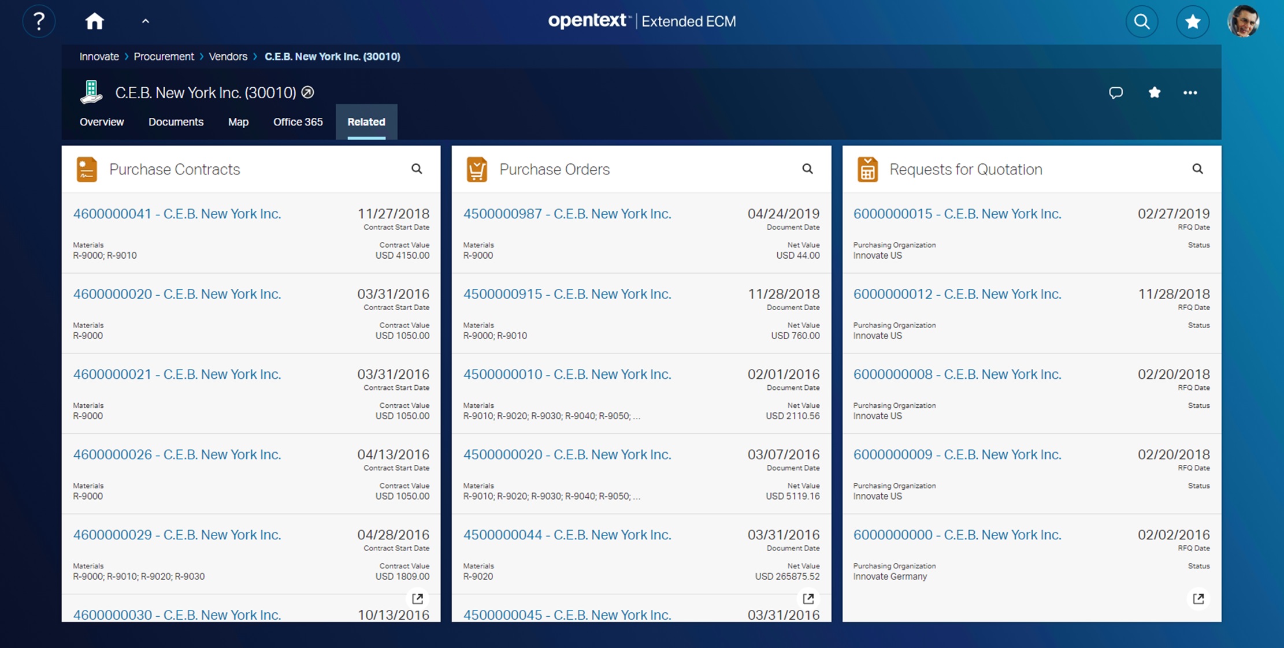The height and width of the screenshot is (648, 1284).
Task: Click RFQ date 02/27/2019
Action: (1174, 214)
